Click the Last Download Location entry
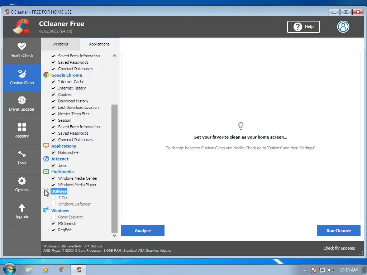Viewport: 367px width, 275px height. [x=78, y=107]
